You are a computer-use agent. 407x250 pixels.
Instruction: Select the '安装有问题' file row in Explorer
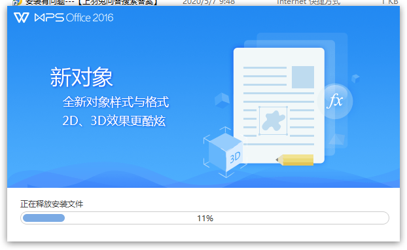point(203,3)
